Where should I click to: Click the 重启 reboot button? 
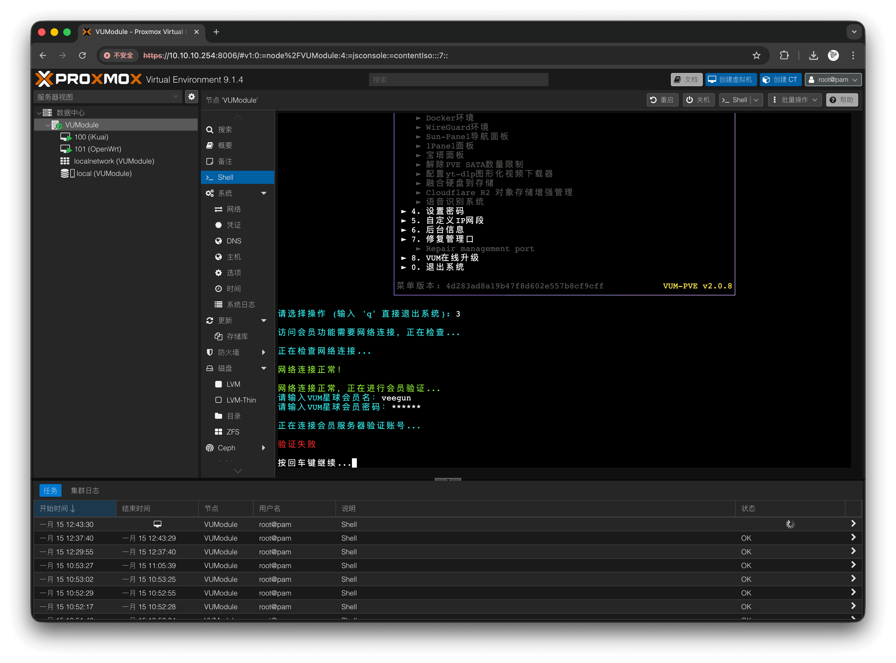coord(662,100)
